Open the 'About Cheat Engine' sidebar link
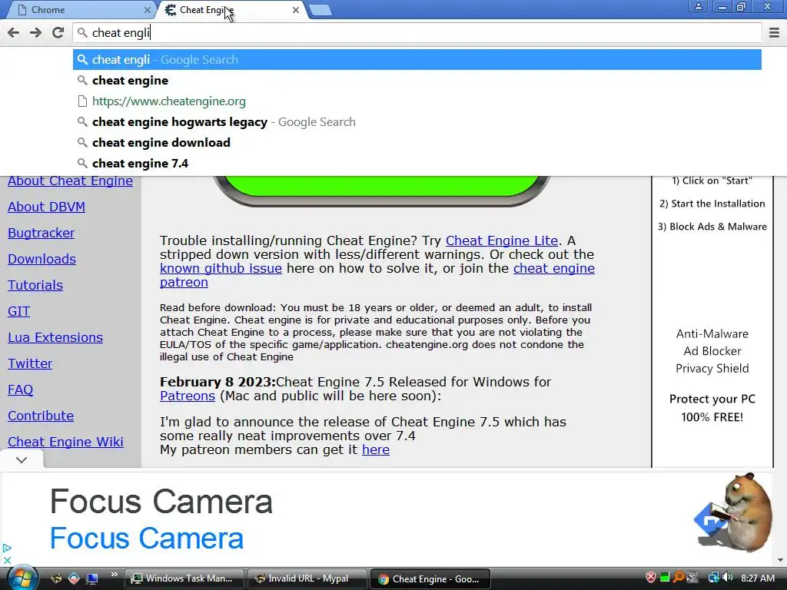This screenshot has width=787, height=590. pyautogui.click(x=70, y=181)
